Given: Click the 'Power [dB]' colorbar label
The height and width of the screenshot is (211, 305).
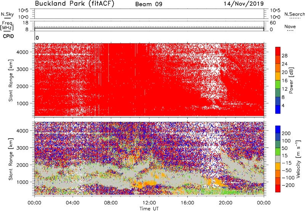Looking at the screenshot, I should 291,80.
